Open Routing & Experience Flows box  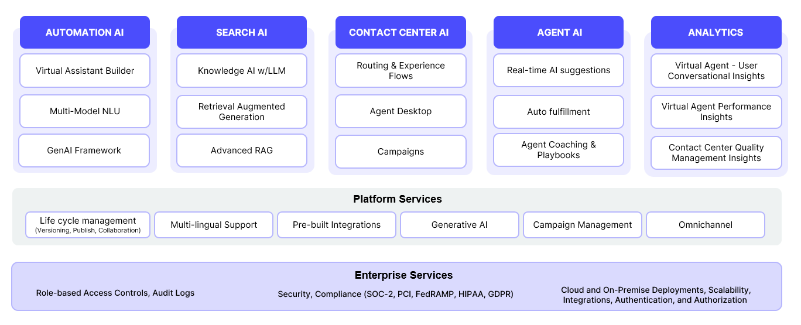(x=400, y=71)
